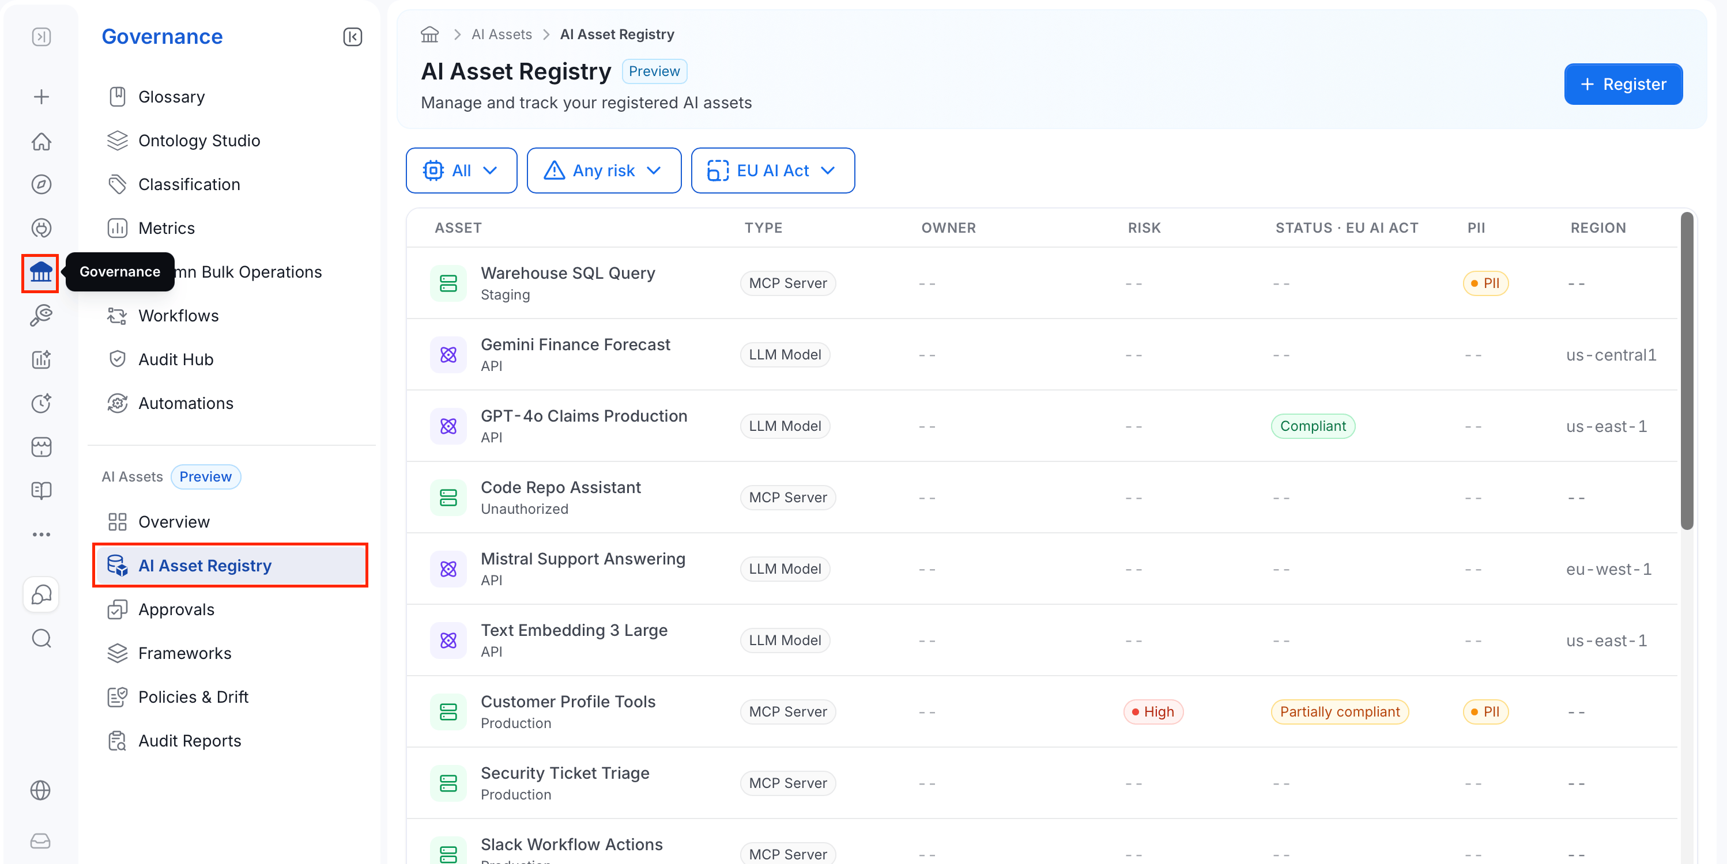The width and height of the screenshot is (1727, 864).
Task: Click the table vertical scrollbar
Action: (1687, 372)
